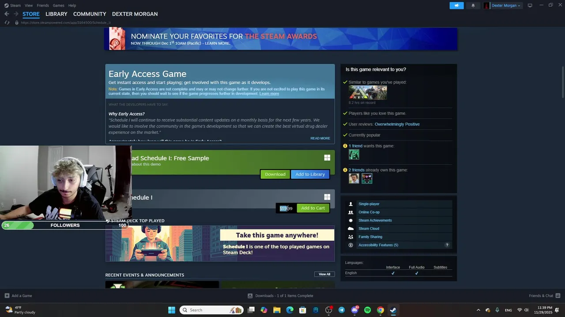The image size is (565, 317).
Task: Click Windows icon on Schedule I purchase box
Action: [327, 197]
